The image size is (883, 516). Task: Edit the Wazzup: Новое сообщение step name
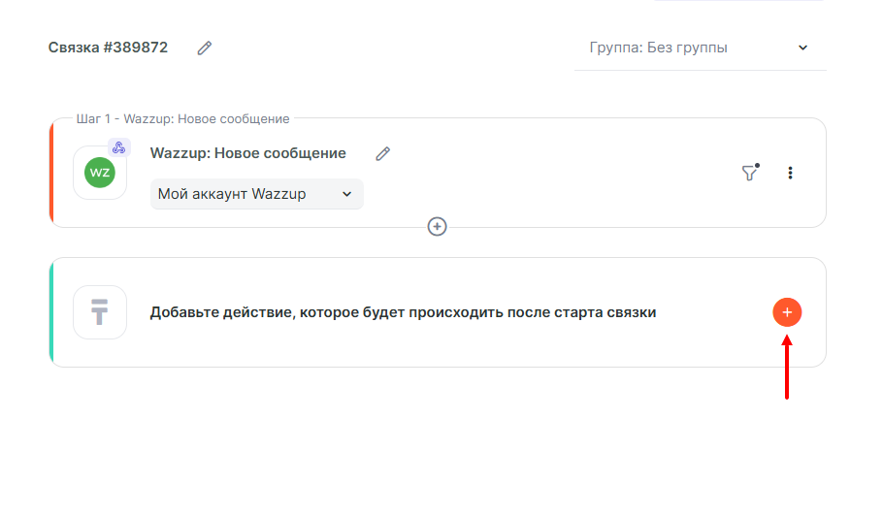[383, 153]
